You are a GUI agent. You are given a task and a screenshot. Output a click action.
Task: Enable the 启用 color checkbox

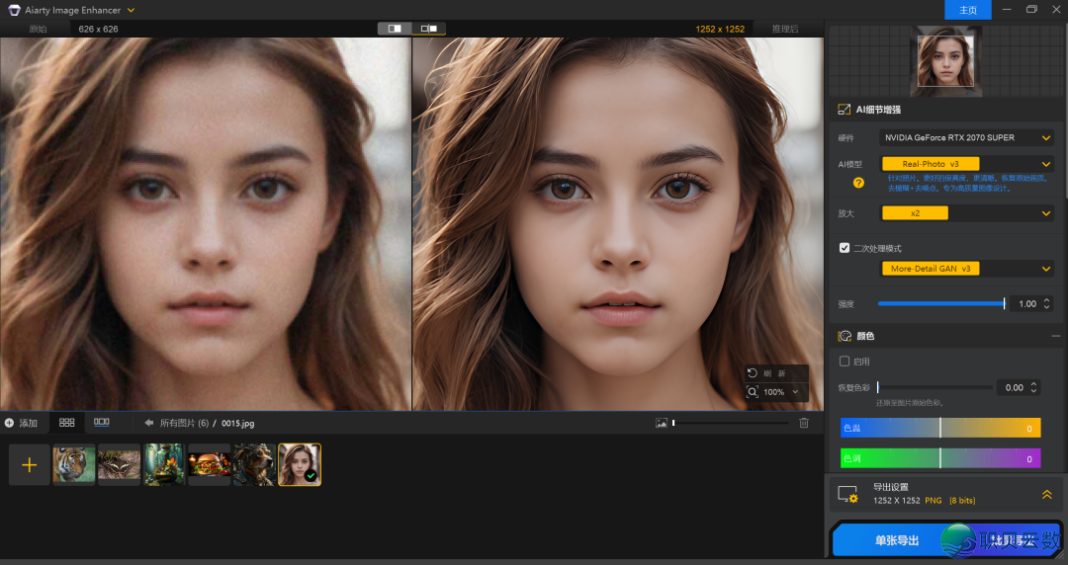click(845, 362)
